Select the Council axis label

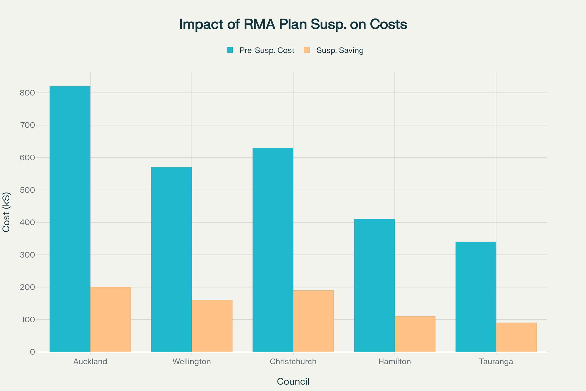(x=293, y=381)
